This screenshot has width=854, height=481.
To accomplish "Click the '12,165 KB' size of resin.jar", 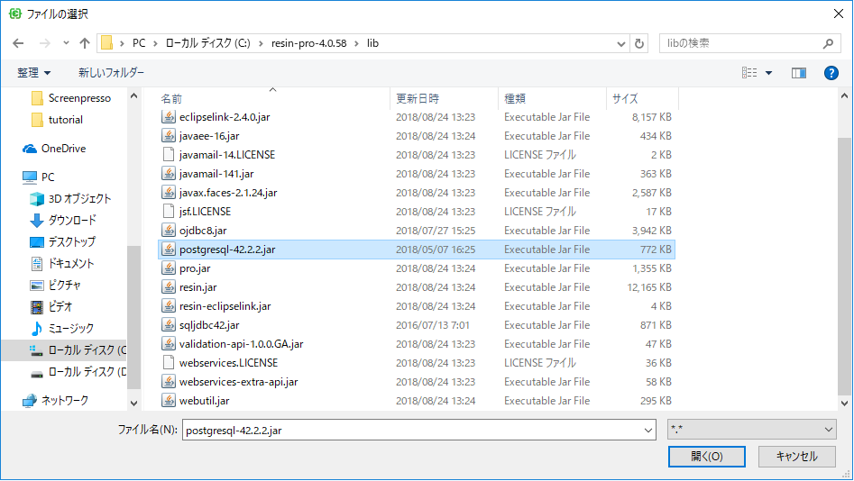I will point(648,287).
